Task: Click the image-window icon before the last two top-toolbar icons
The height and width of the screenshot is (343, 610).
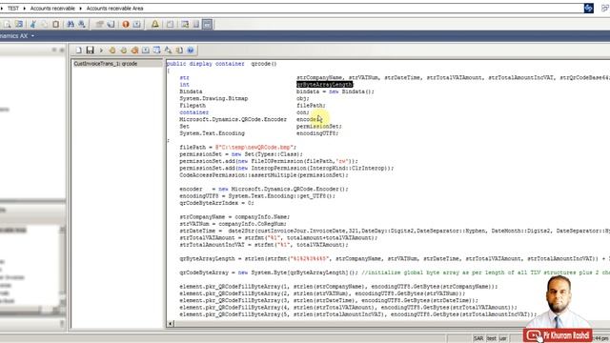Action: (x=185, y=24)
